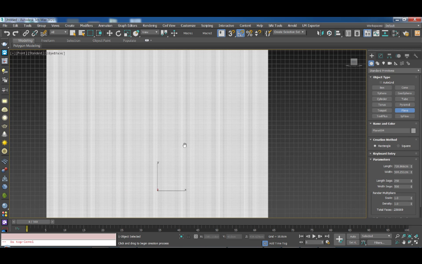Select the Rectangle creation method
Image resolution: width=422 pixels, height=264 pixels.
[x=375, y=146]
